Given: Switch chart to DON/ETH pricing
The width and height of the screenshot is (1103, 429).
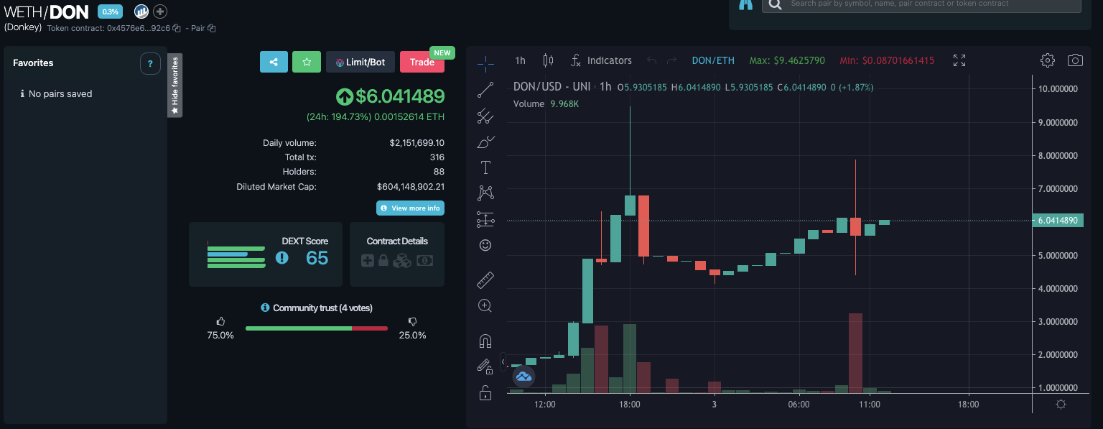Looking at the screenshot, I should click(713, 60).
